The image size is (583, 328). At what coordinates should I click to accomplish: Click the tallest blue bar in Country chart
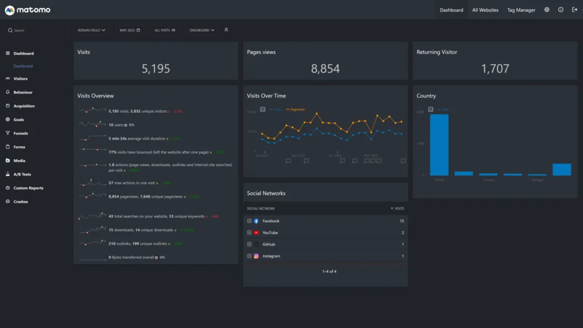pos(439,145)
